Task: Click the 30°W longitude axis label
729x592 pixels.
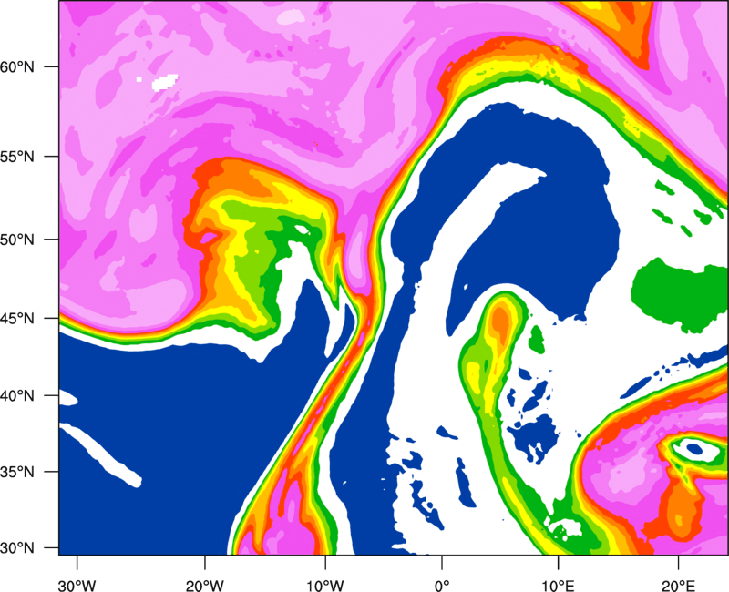Action: click(77, 586)
